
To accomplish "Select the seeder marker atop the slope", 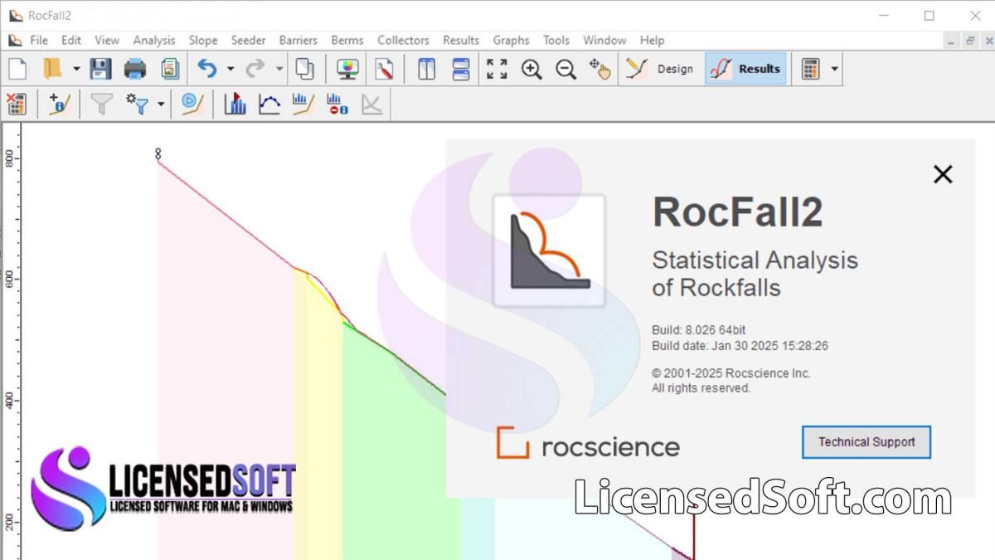I will (158, 153).
